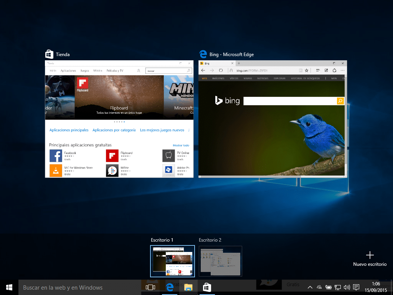The image size is (393, 295).
Task: Click the Edge back arrow
Action: (x=203, y=71)
